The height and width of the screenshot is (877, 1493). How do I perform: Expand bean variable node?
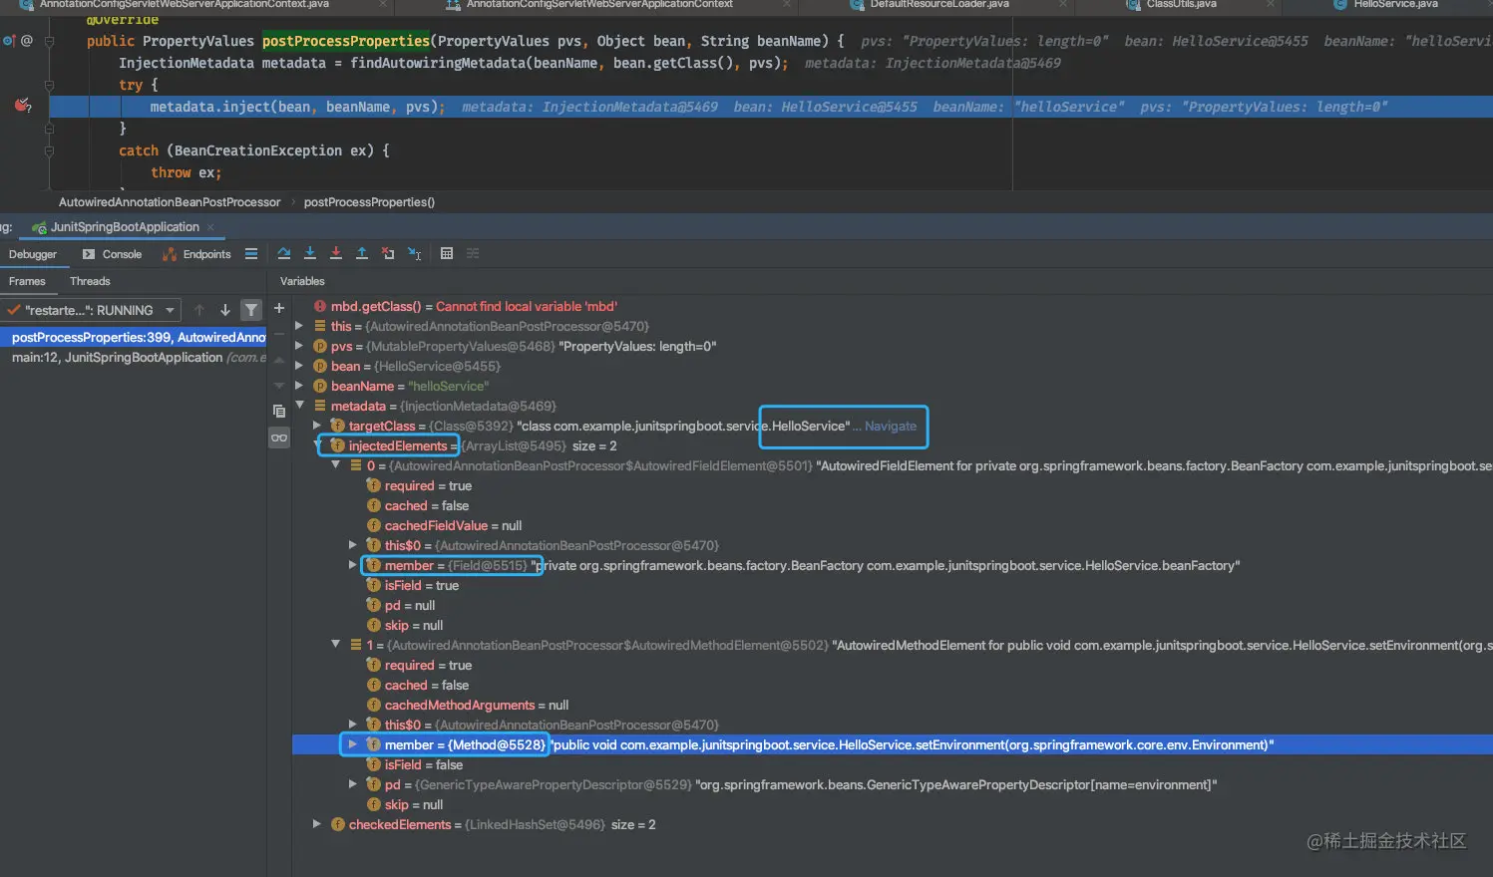[298, 366]
